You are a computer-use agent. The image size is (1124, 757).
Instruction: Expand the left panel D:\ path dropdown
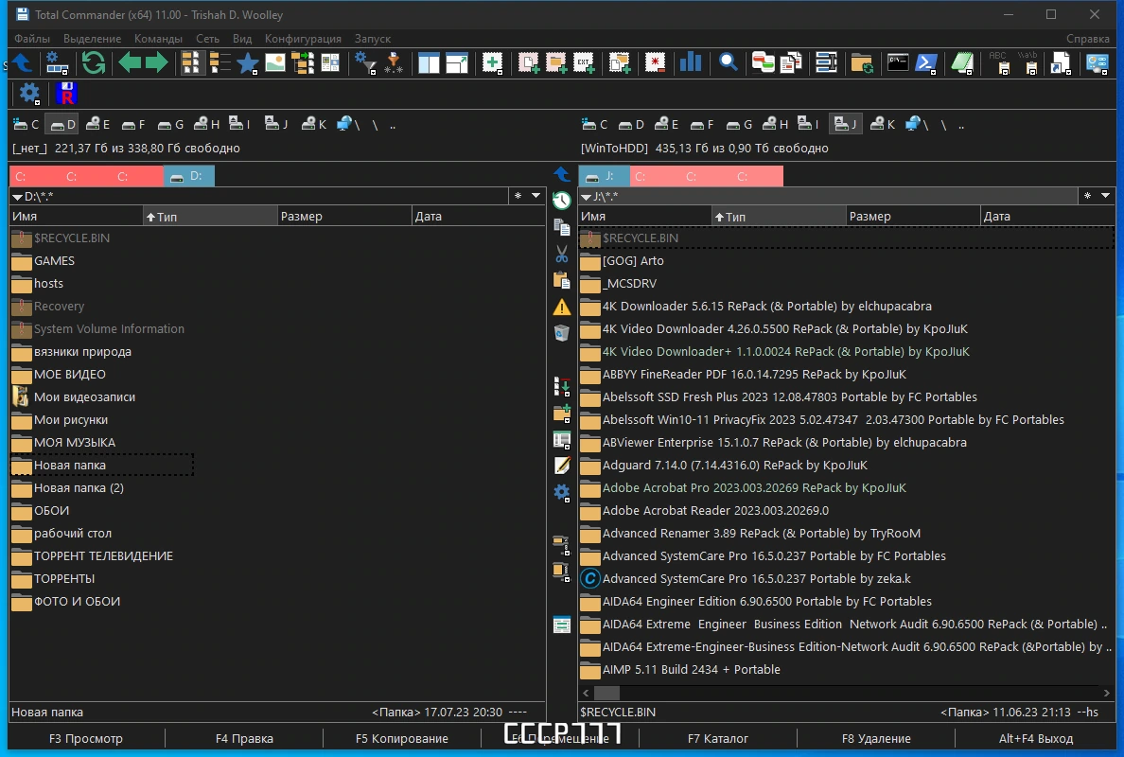17,197
